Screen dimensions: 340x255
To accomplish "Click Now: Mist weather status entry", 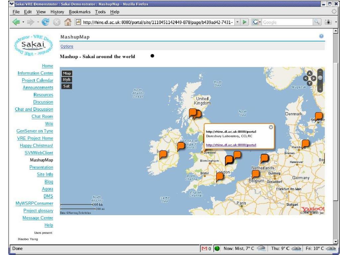I will [245, 248].
